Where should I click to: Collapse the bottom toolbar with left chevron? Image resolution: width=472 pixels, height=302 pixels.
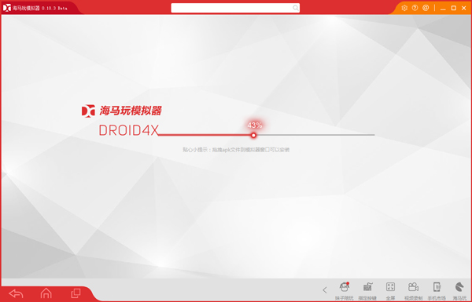(x=324, y=290)
